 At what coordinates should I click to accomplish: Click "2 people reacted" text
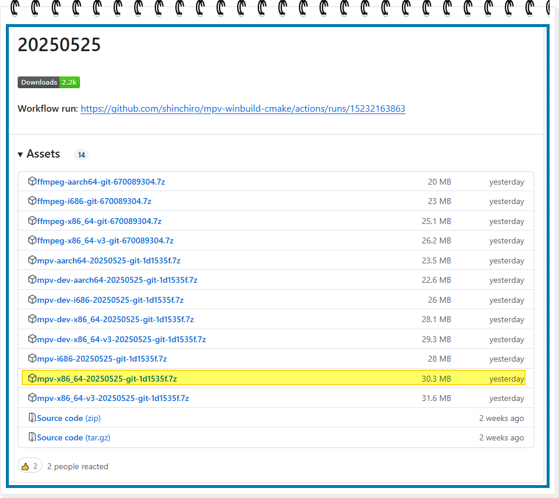tap(78, 466)
